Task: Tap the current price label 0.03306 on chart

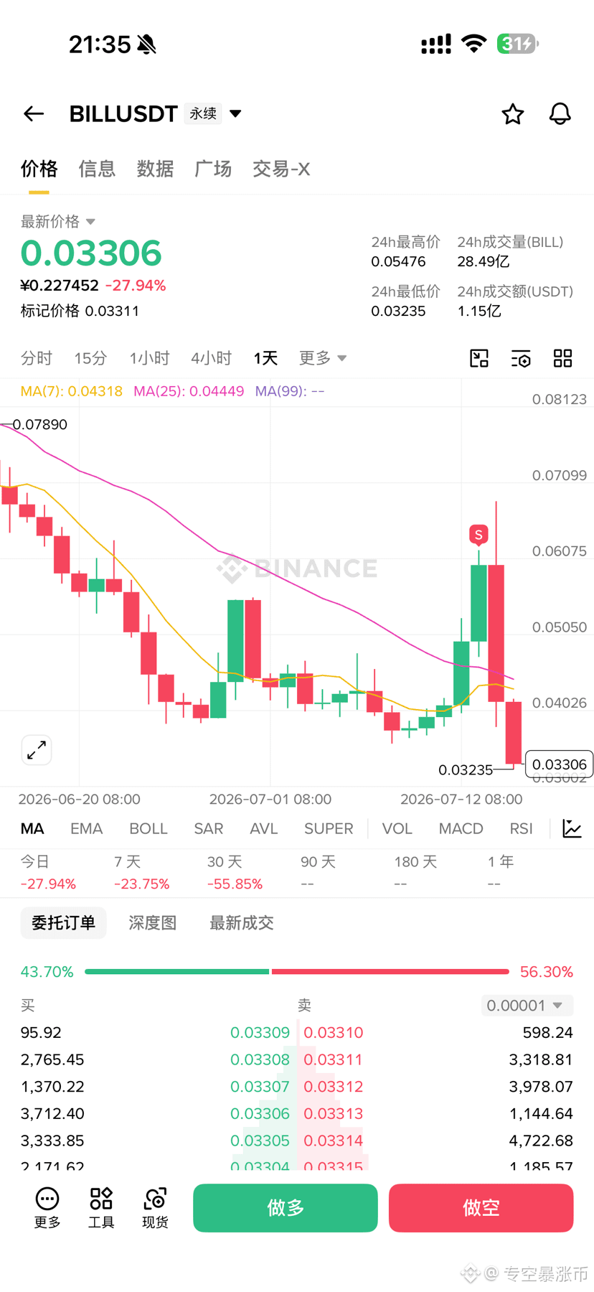Action: [x=560, y=764]
